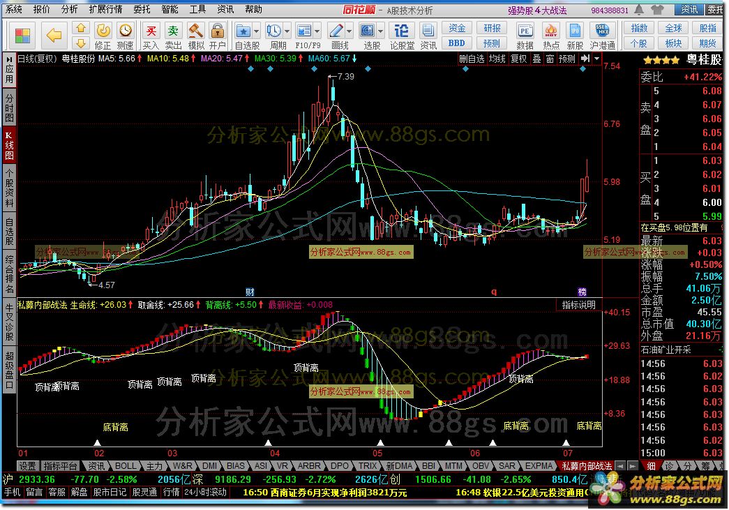
Task: Toggle 复权 price adjustment
Action: (x=518, y=59)
